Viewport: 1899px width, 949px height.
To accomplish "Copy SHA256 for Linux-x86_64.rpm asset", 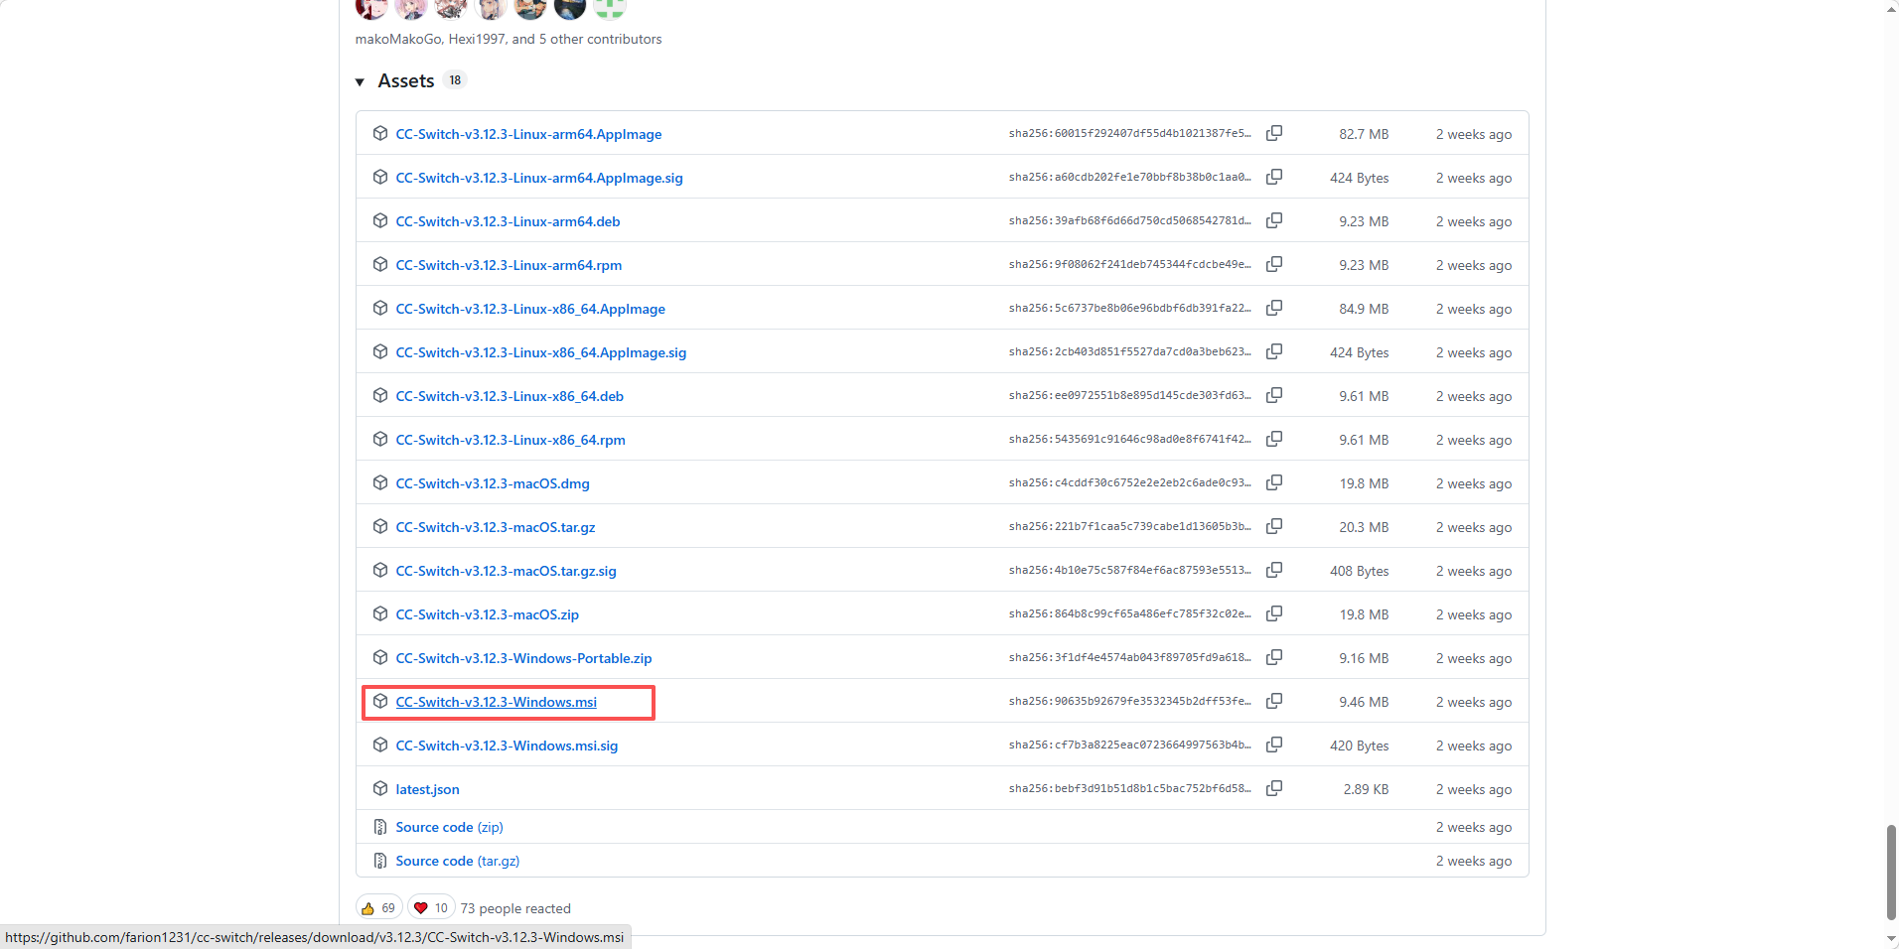I will pos(1274,439).
